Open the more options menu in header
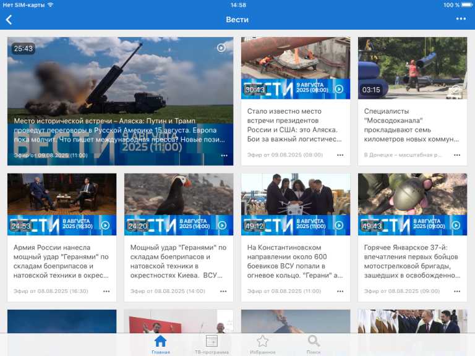Screen dimensions: 475x356 tap(461, 19)
